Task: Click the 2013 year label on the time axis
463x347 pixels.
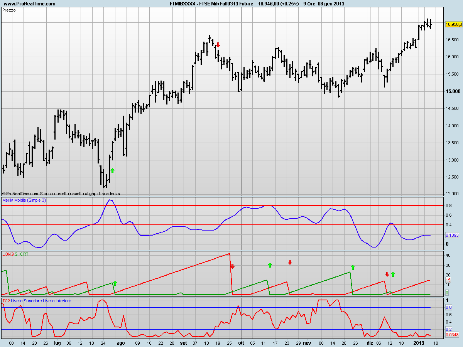Action: click(419, 343)
